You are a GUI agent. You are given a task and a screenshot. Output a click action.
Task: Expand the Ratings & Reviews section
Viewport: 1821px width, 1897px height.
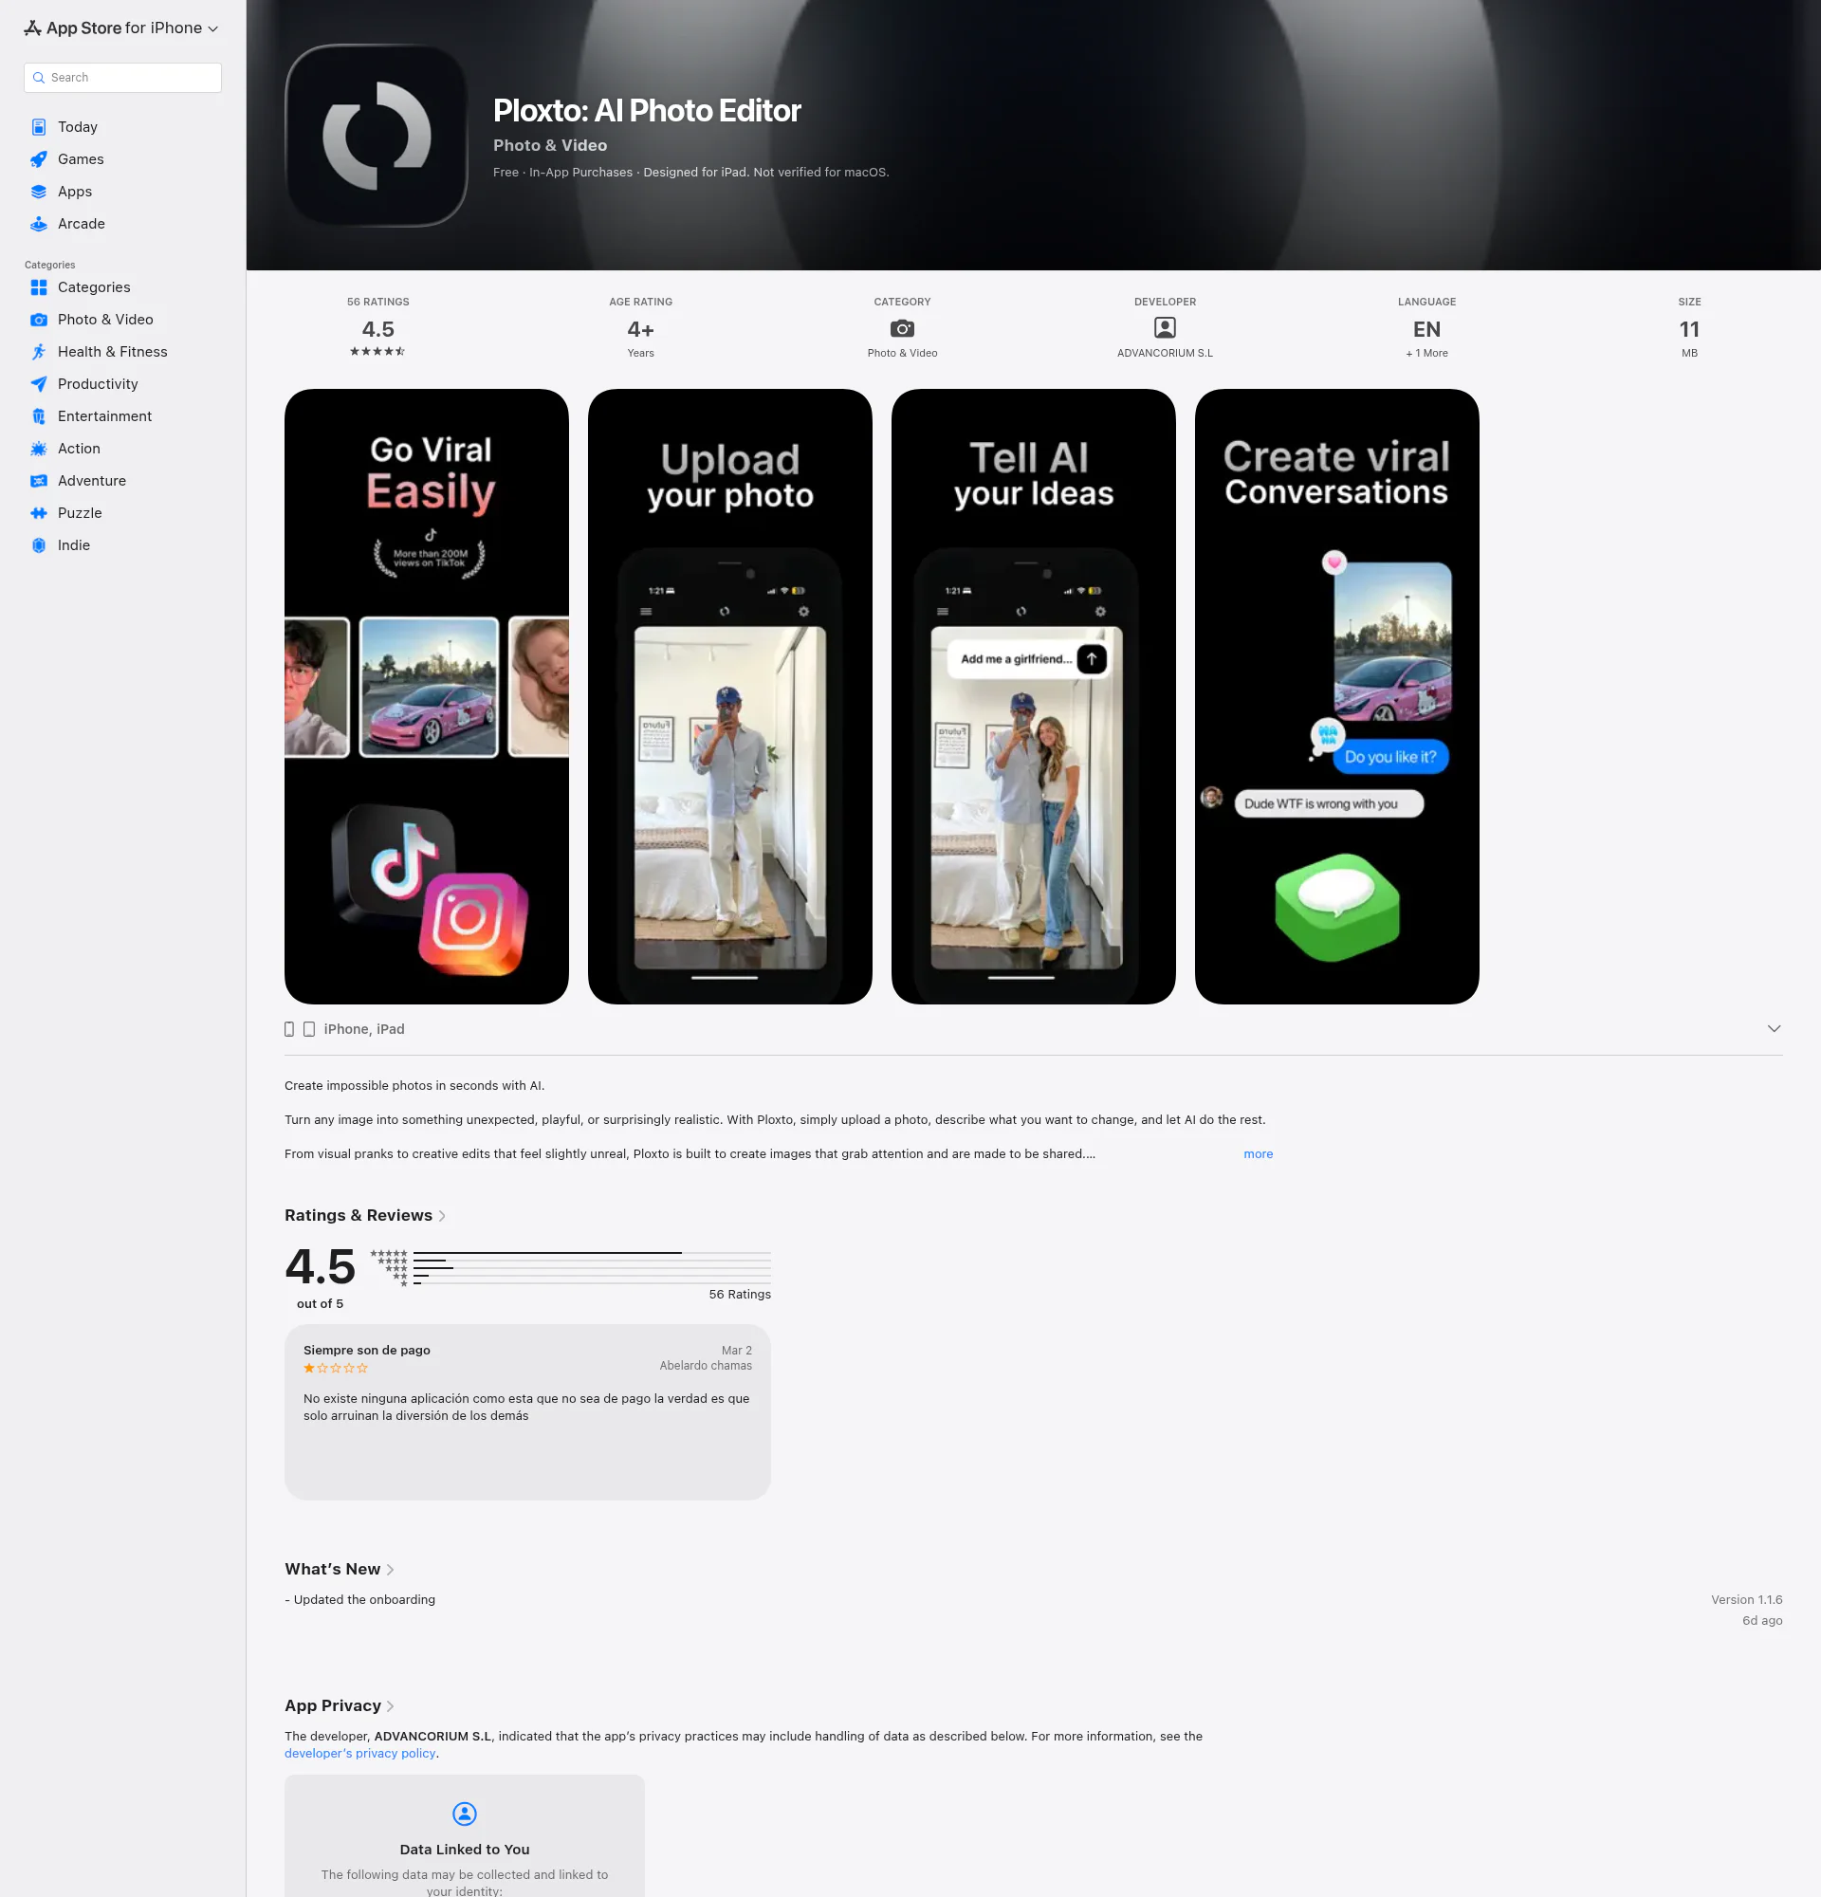click(365, 1216)
